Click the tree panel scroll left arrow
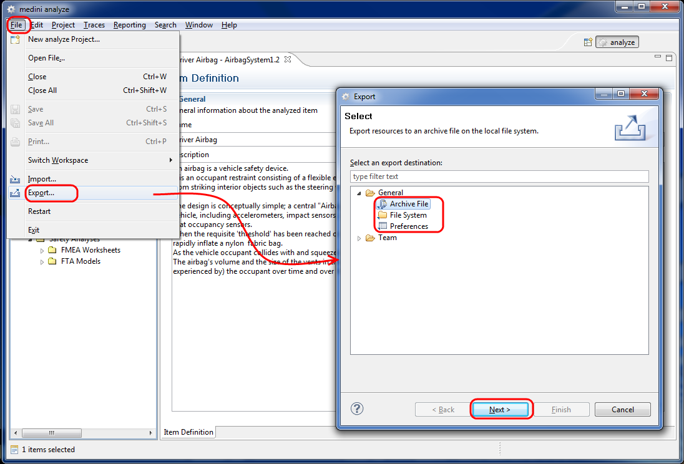The width and height of the screenshot is (684, 464). (16, 433)
